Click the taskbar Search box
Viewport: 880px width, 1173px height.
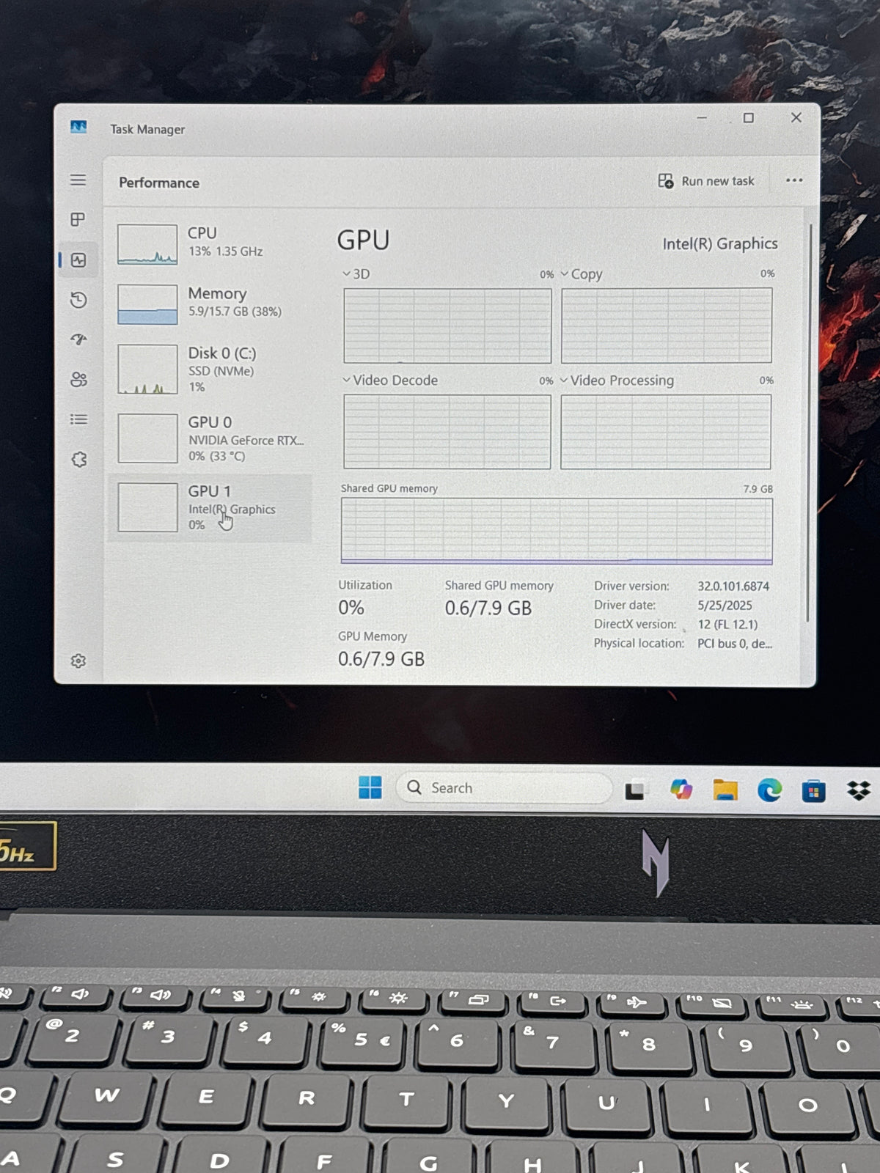click(505, 788)
